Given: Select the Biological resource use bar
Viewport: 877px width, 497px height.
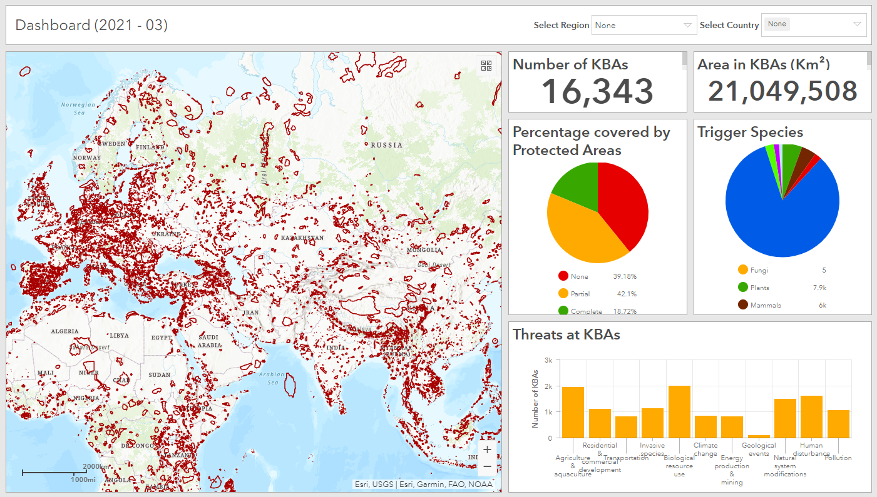Looking at the screenshot, I should tap(680, 411).
